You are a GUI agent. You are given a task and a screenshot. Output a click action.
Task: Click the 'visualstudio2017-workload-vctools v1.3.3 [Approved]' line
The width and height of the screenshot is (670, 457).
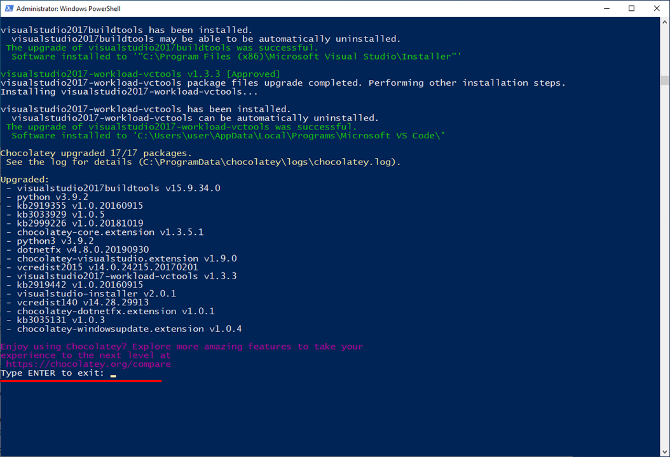[x=140, y=74]
